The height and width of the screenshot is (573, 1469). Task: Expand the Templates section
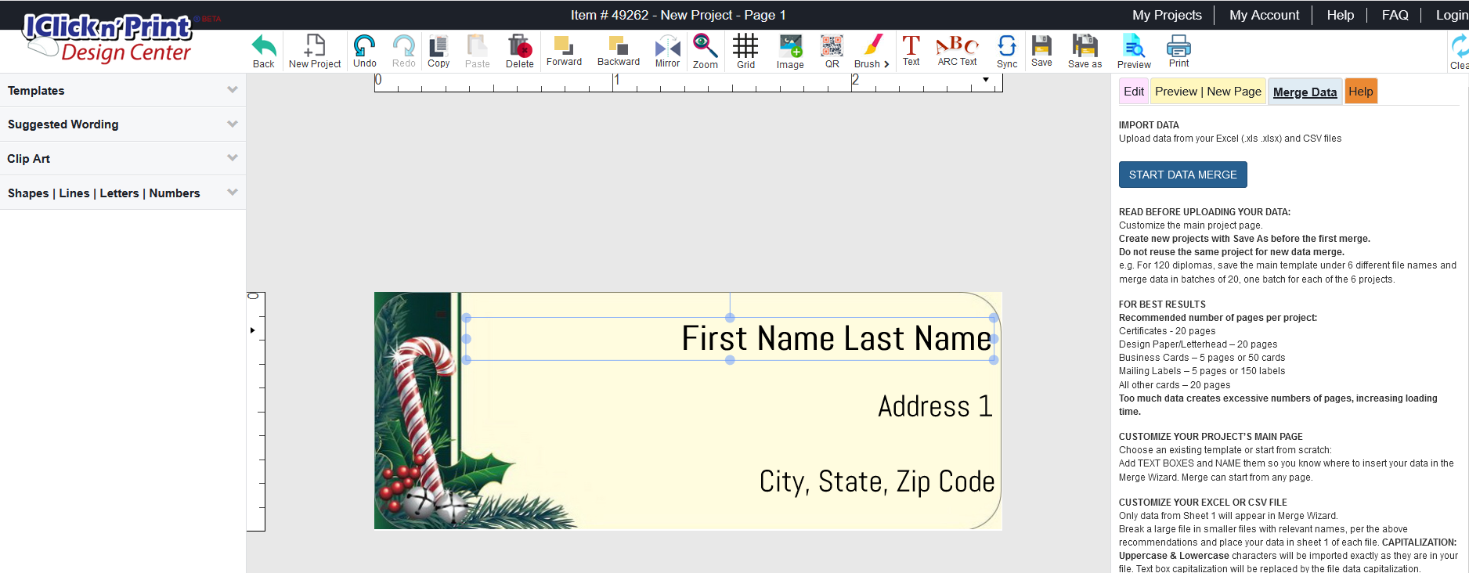pos(123,91)
